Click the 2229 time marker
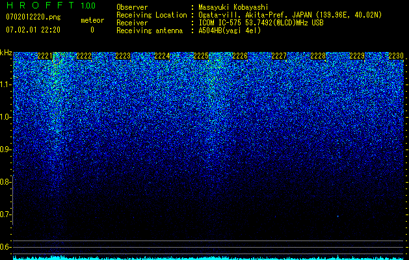This screenshot has width=409, height=260. [357, 56]
